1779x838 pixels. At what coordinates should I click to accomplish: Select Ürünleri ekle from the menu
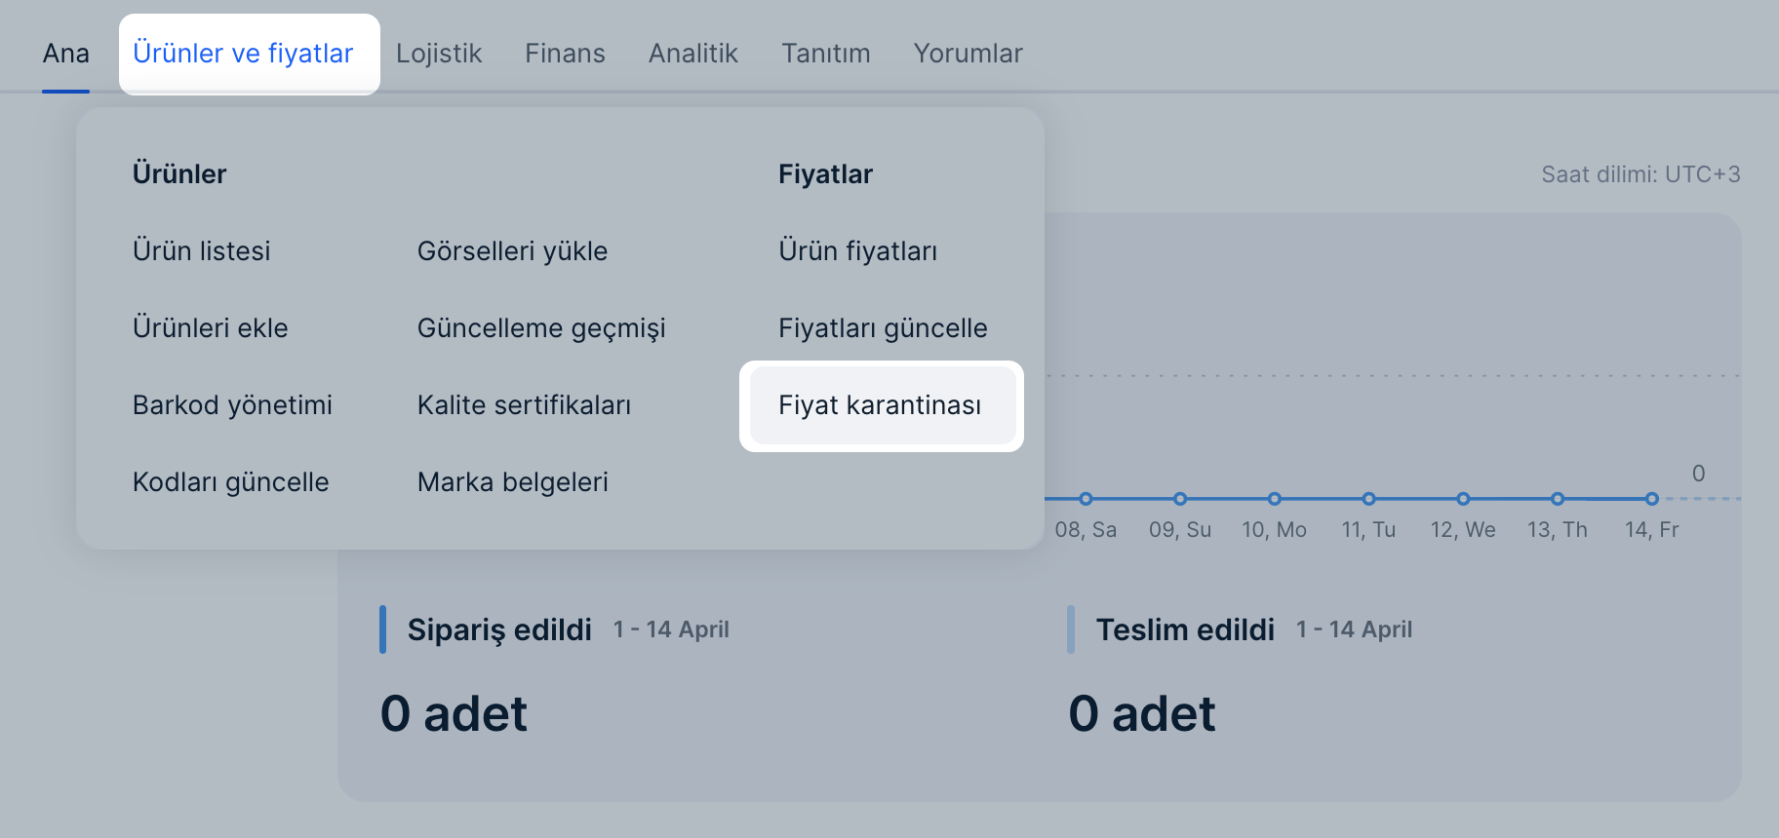(x=210, y=328)
